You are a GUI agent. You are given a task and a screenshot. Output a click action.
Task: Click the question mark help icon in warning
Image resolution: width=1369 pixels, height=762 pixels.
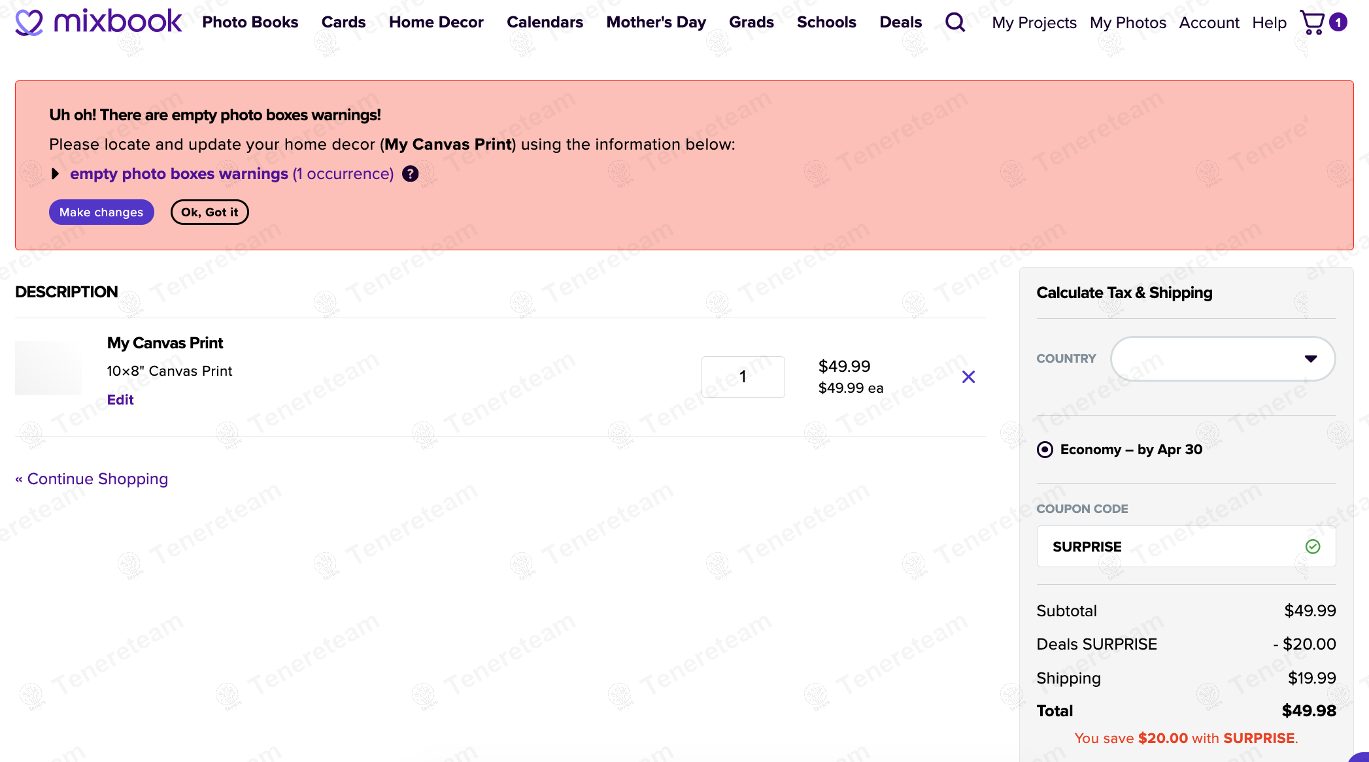click(x=410, y=174)
